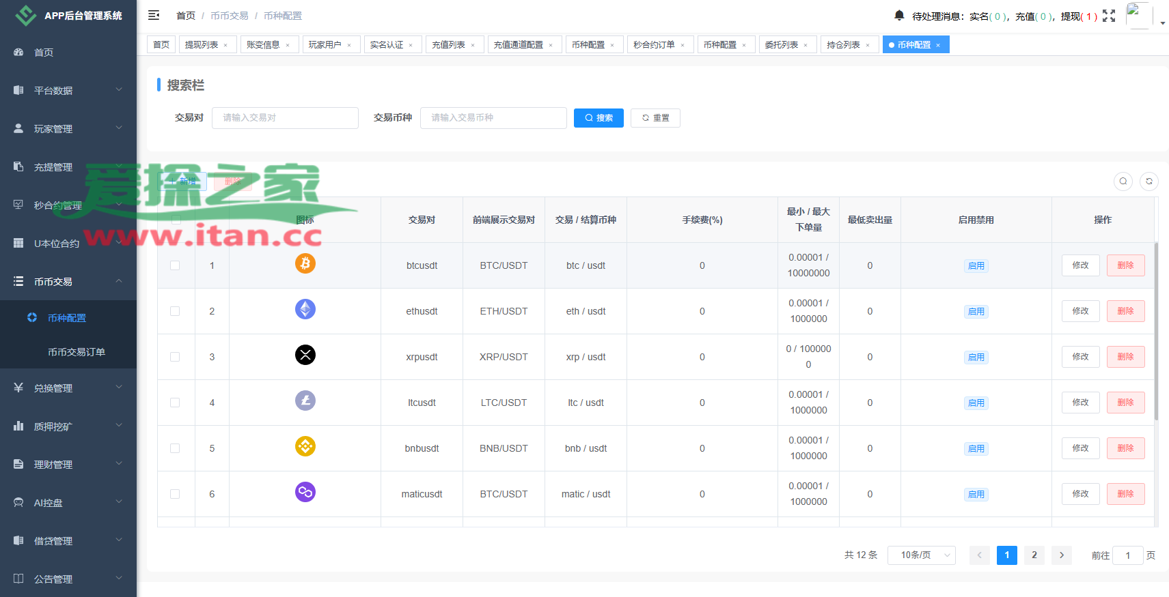Click the Ethereum coin icon
Screen dimensions: 1169x597
pyautogui.click(x=305, y=309)
